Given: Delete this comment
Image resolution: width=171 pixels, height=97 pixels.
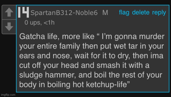Looking at the screenshot, I should tap(141, 12).
